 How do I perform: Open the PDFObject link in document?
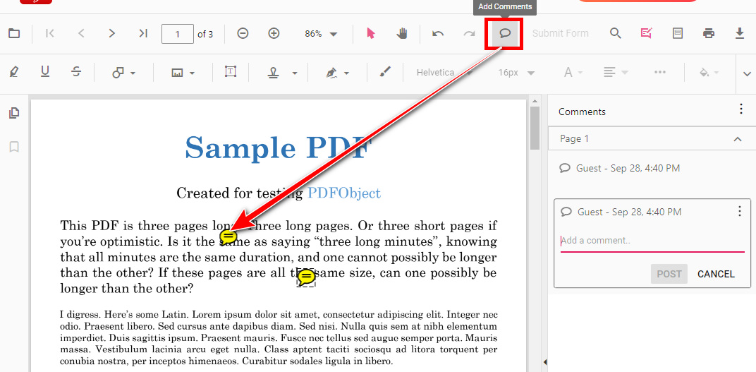click(x=343, y=193)
